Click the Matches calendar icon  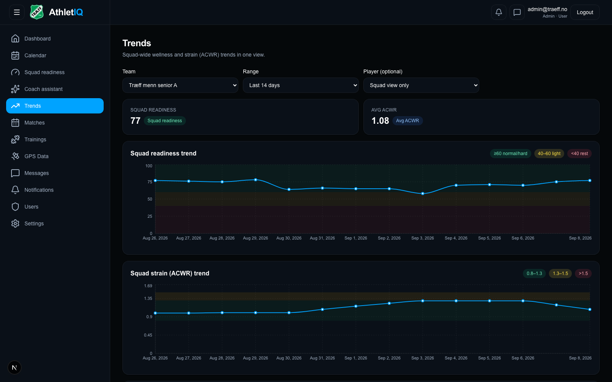point(15,123)
